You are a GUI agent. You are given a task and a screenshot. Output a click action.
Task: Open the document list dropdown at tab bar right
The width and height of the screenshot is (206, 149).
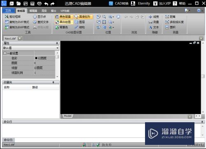pyautogui.click(x=201, y=38)
